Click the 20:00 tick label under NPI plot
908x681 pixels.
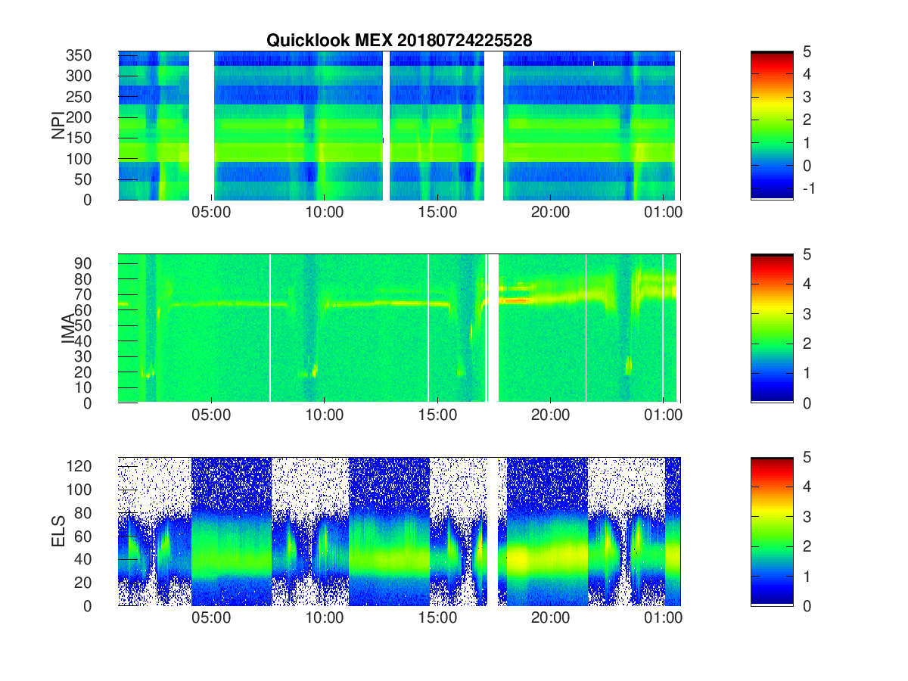(x=550, y=213)
